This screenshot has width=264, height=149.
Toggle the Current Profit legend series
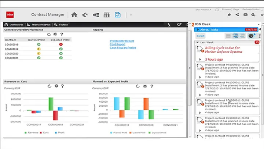137,132
